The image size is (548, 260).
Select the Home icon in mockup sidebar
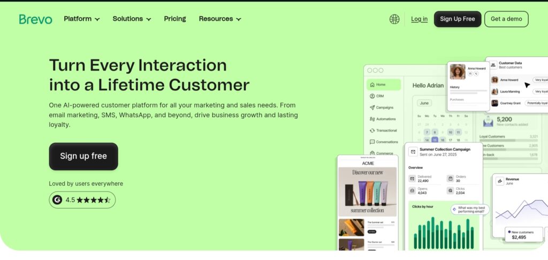372,85
